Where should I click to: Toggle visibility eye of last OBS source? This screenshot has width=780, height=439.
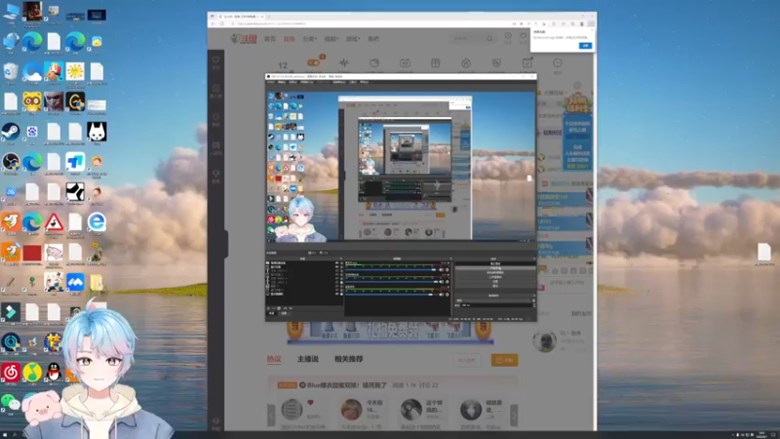[x=337, y=294]
